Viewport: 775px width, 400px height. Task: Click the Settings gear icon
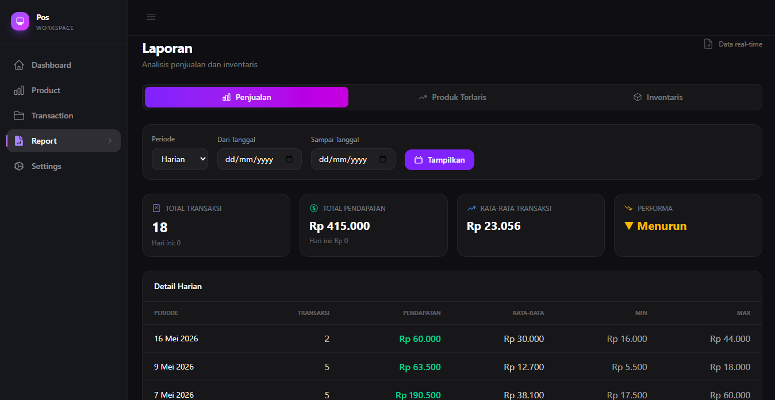coord(19,166)
